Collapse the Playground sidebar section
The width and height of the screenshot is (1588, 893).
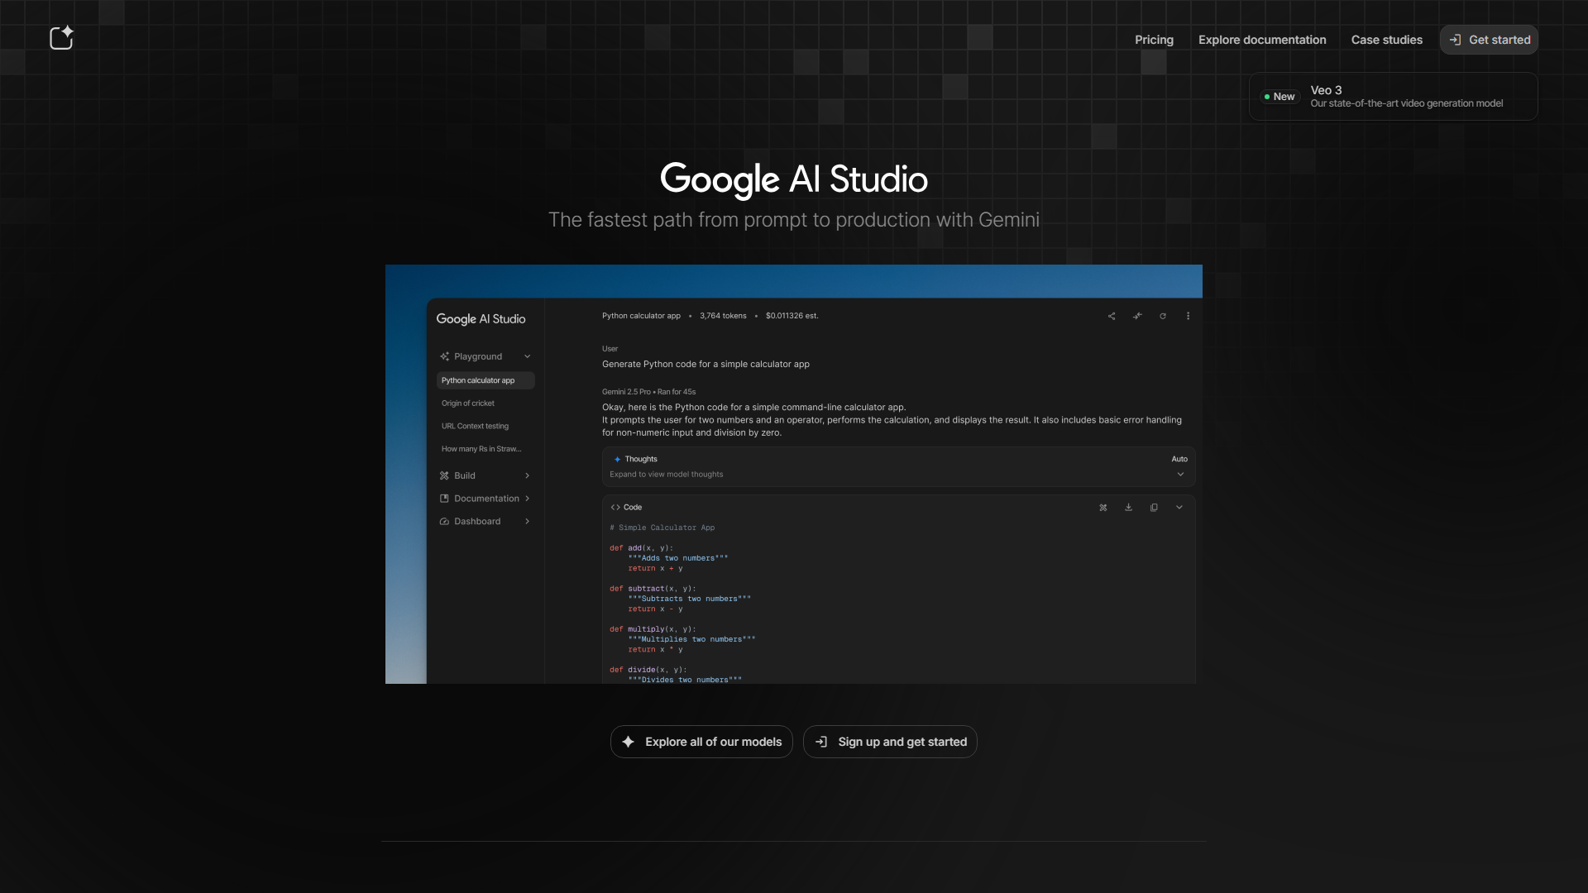coord(527,356)
